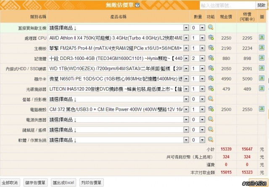Open the product image icon for 記憶體 row
This screenshot has height=187, width=269.
(x=261, y=58)
